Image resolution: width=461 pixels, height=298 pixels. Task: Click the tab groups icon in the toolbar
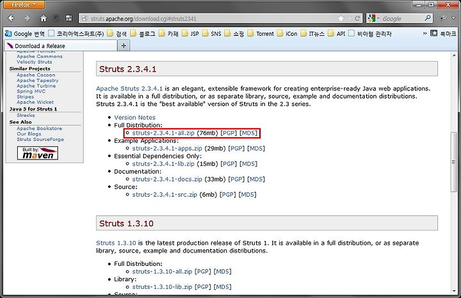69,18
